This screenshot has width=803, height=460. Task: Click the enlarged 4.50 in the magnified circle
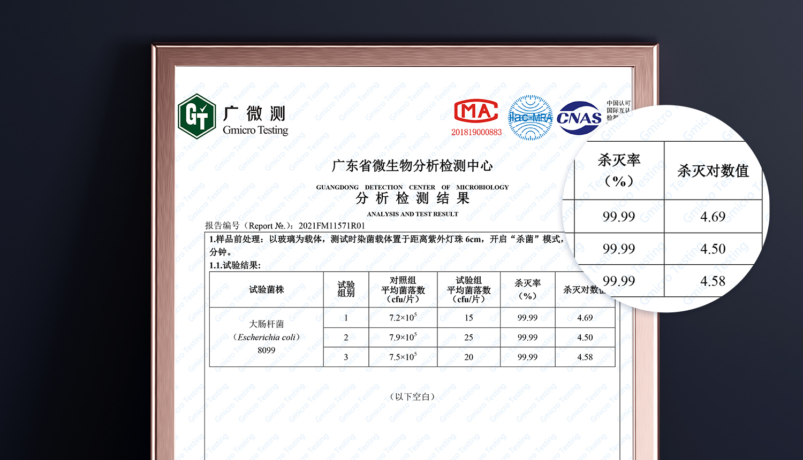pyautogui.click(x=713, y=249)
